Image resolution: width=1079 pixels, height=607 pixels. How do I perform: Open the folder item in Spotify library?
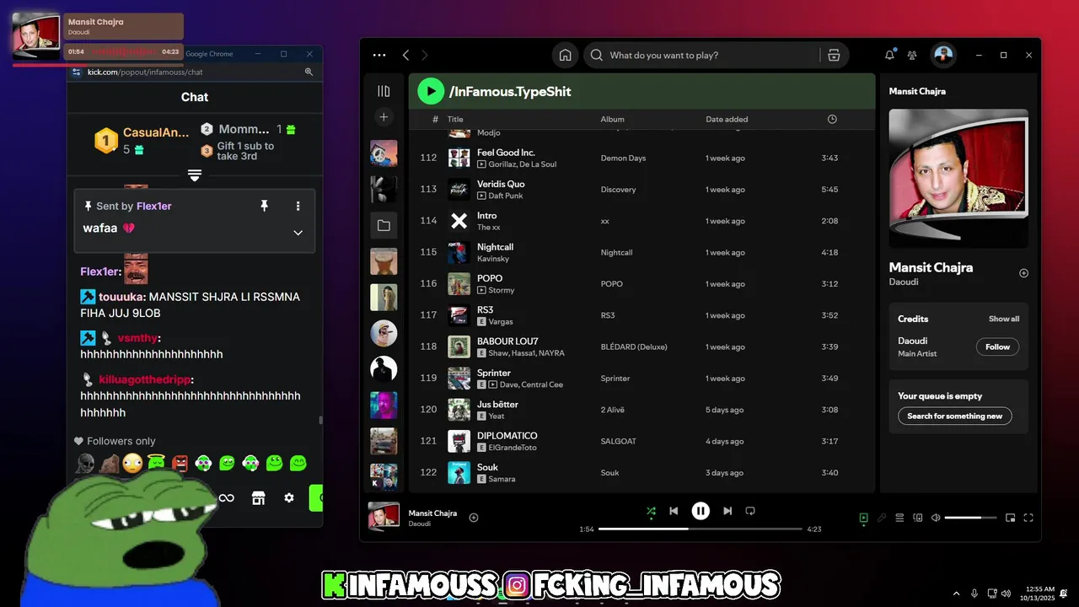point(384,225)
